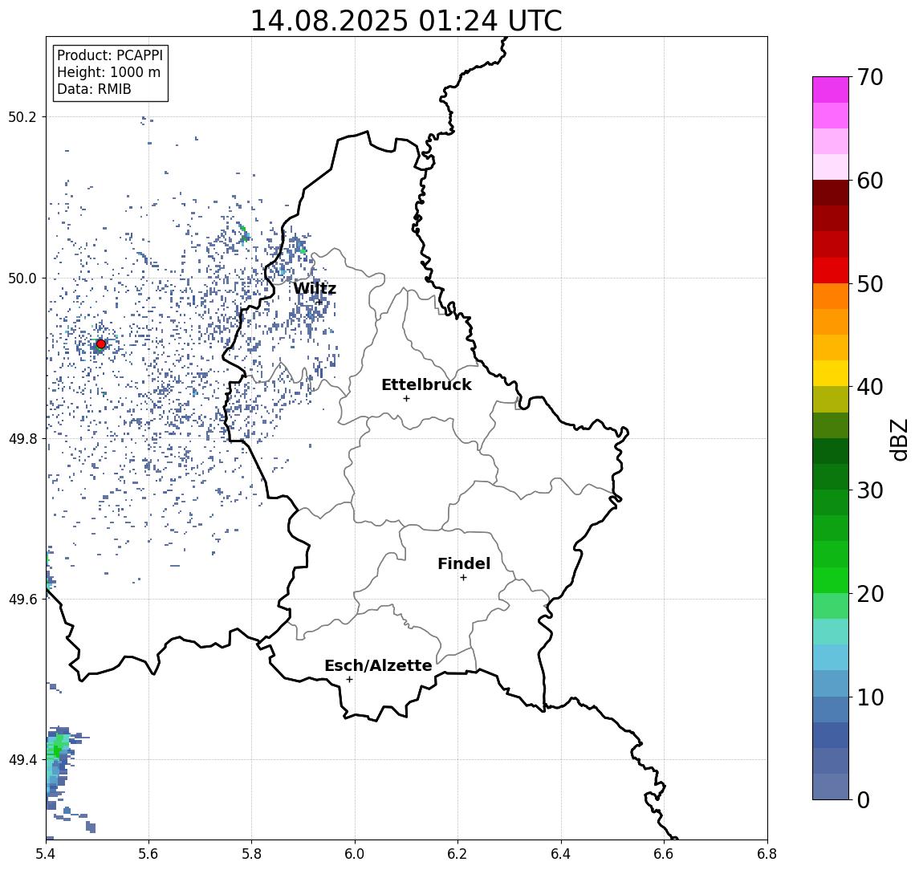
Task: Click the y-axis latitude label '50.0'
Action: 22,278
